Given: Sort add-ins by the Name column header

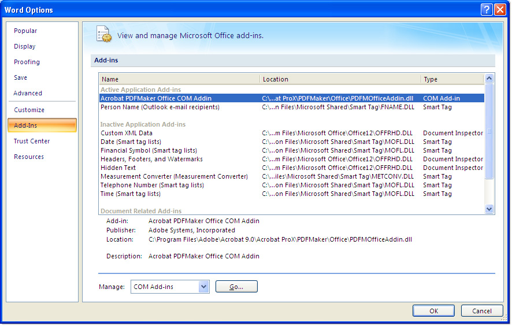Looking at the screenshot, I should pos(179,79).
